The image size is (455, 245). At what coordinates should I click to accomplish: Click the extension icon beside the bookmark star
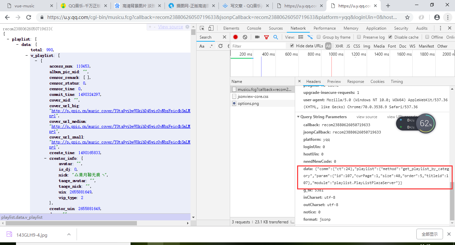[x=421, y=17]
